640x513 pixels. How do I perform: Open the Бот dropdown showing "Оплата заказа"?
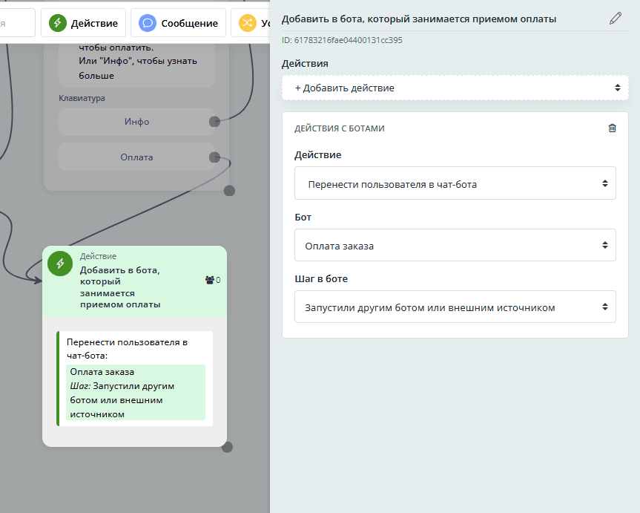point(455,245)
